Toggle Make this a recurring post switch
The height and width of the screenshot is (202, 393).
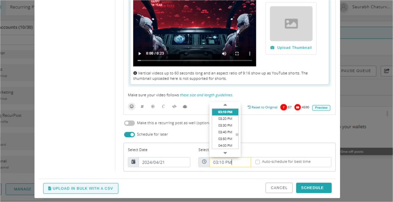click(x=129, y=123)
